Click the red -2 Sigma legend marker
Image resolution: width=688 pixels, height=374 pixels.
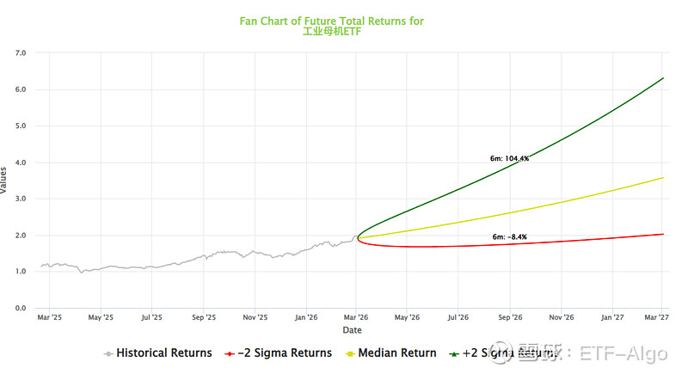tap(229, 353)
